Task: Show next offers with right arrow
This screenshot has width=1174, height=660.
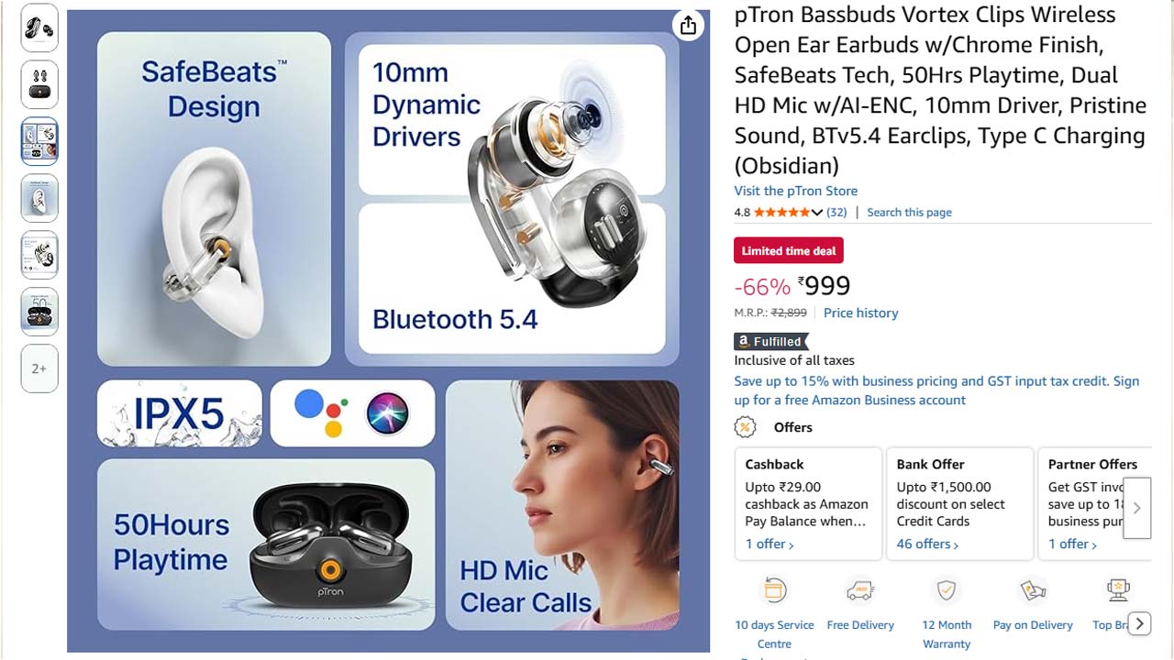Action: [1137, 508]
